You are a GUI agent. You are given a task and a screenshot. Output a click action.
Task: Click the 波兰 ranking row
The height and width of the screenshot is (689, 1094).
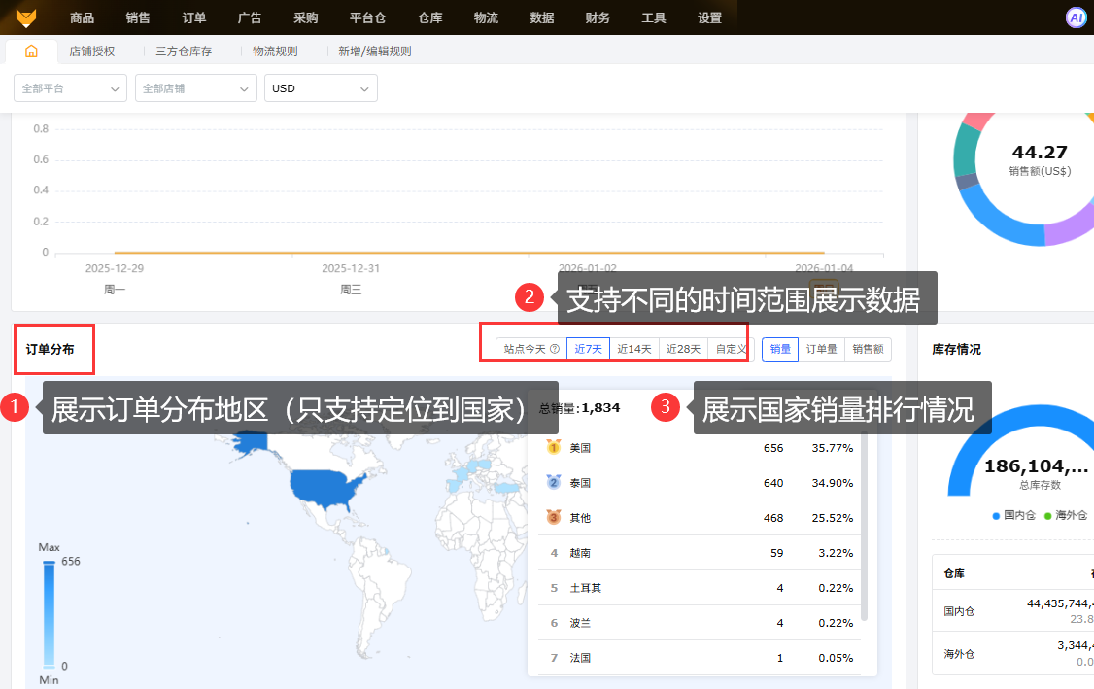[700, 622]
